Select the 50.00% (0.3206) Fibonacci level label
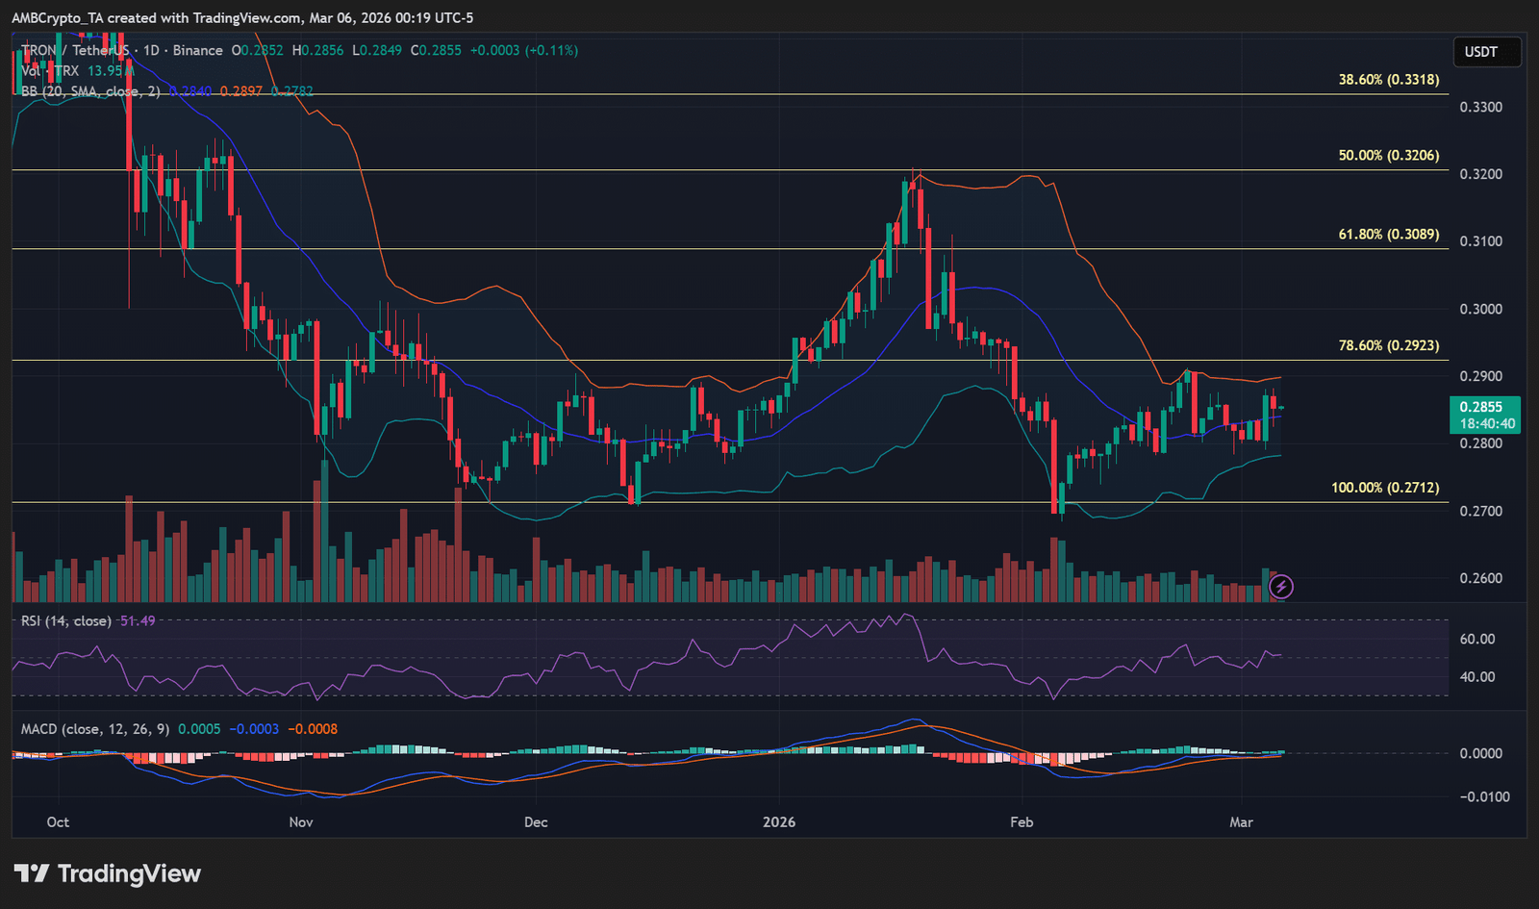This screenshot has width=1539, height=909. (x=1388, y=155)
